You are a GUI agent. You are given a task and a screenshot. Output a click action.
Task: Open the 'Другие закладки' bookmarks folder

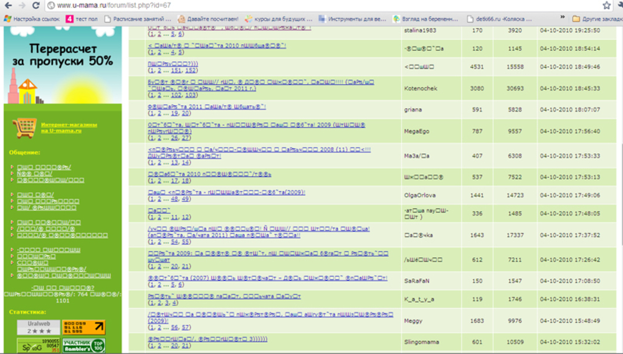[x=597, y=19]
